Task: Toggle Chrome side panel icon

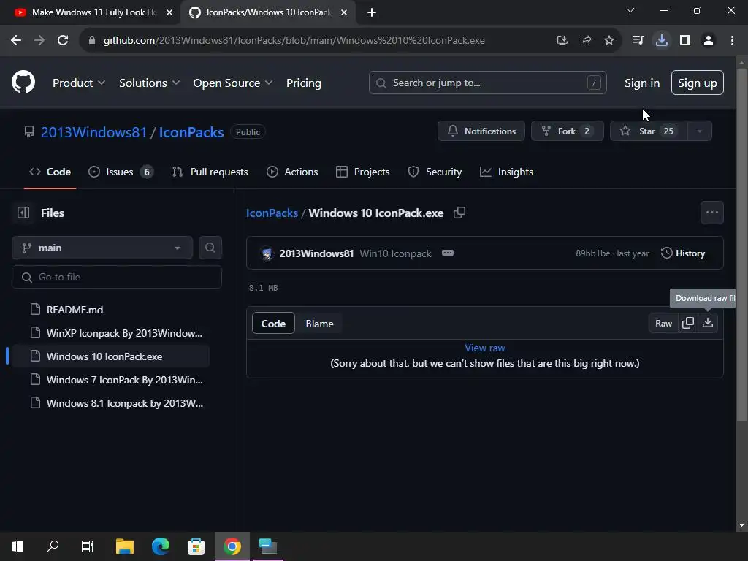Action: point(685,41)
